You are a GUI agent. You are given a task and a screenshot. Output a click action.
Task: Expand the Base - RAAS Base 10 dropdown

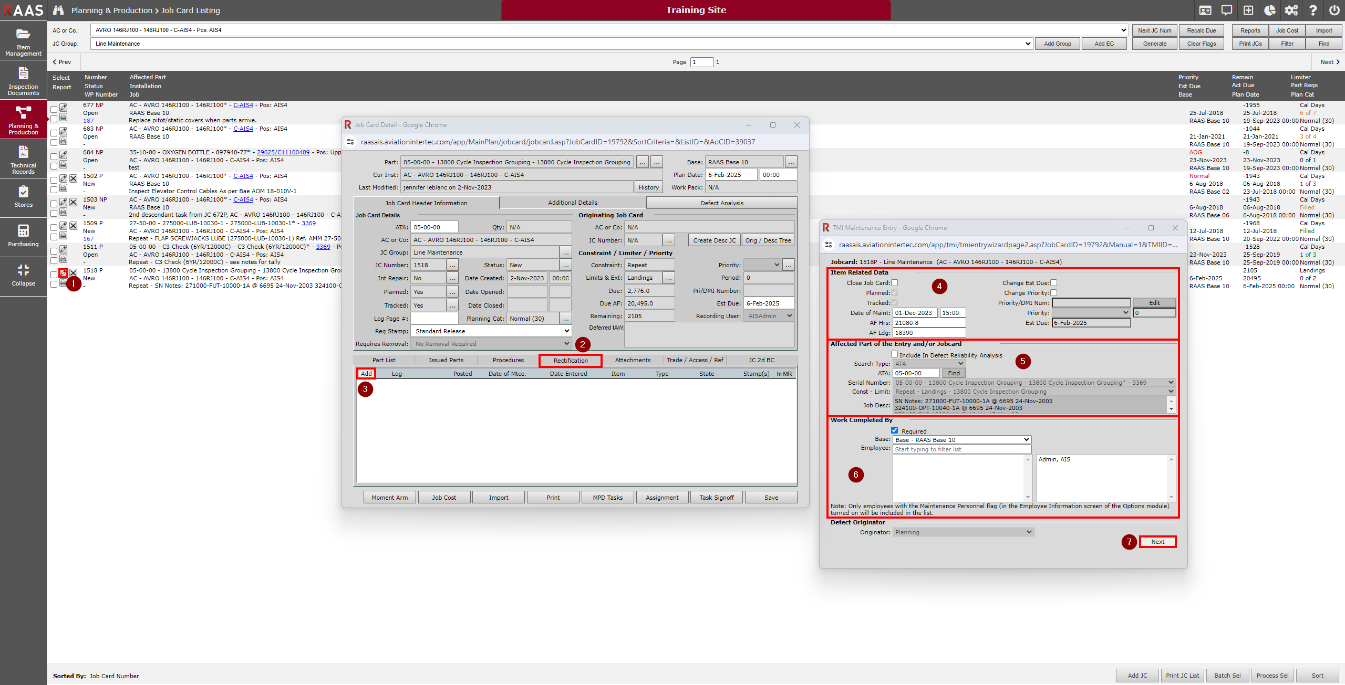coord(962,440)
